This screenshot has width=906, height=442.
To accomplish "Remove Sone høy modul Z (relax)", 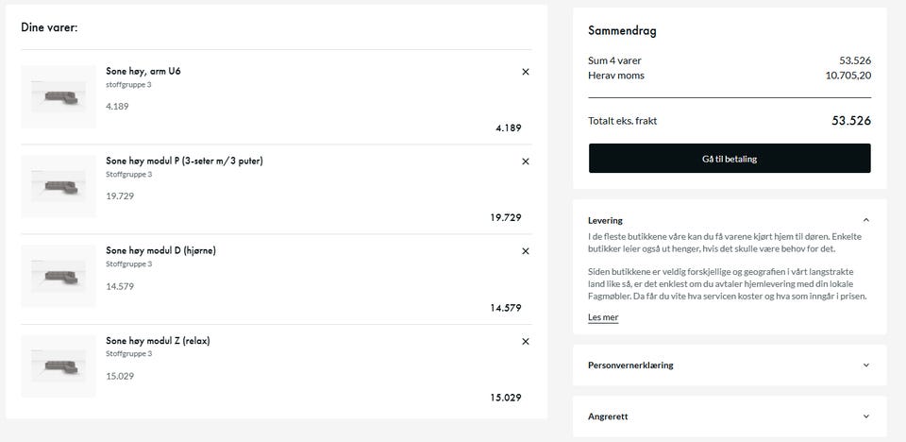I will [x=526, y=341].
